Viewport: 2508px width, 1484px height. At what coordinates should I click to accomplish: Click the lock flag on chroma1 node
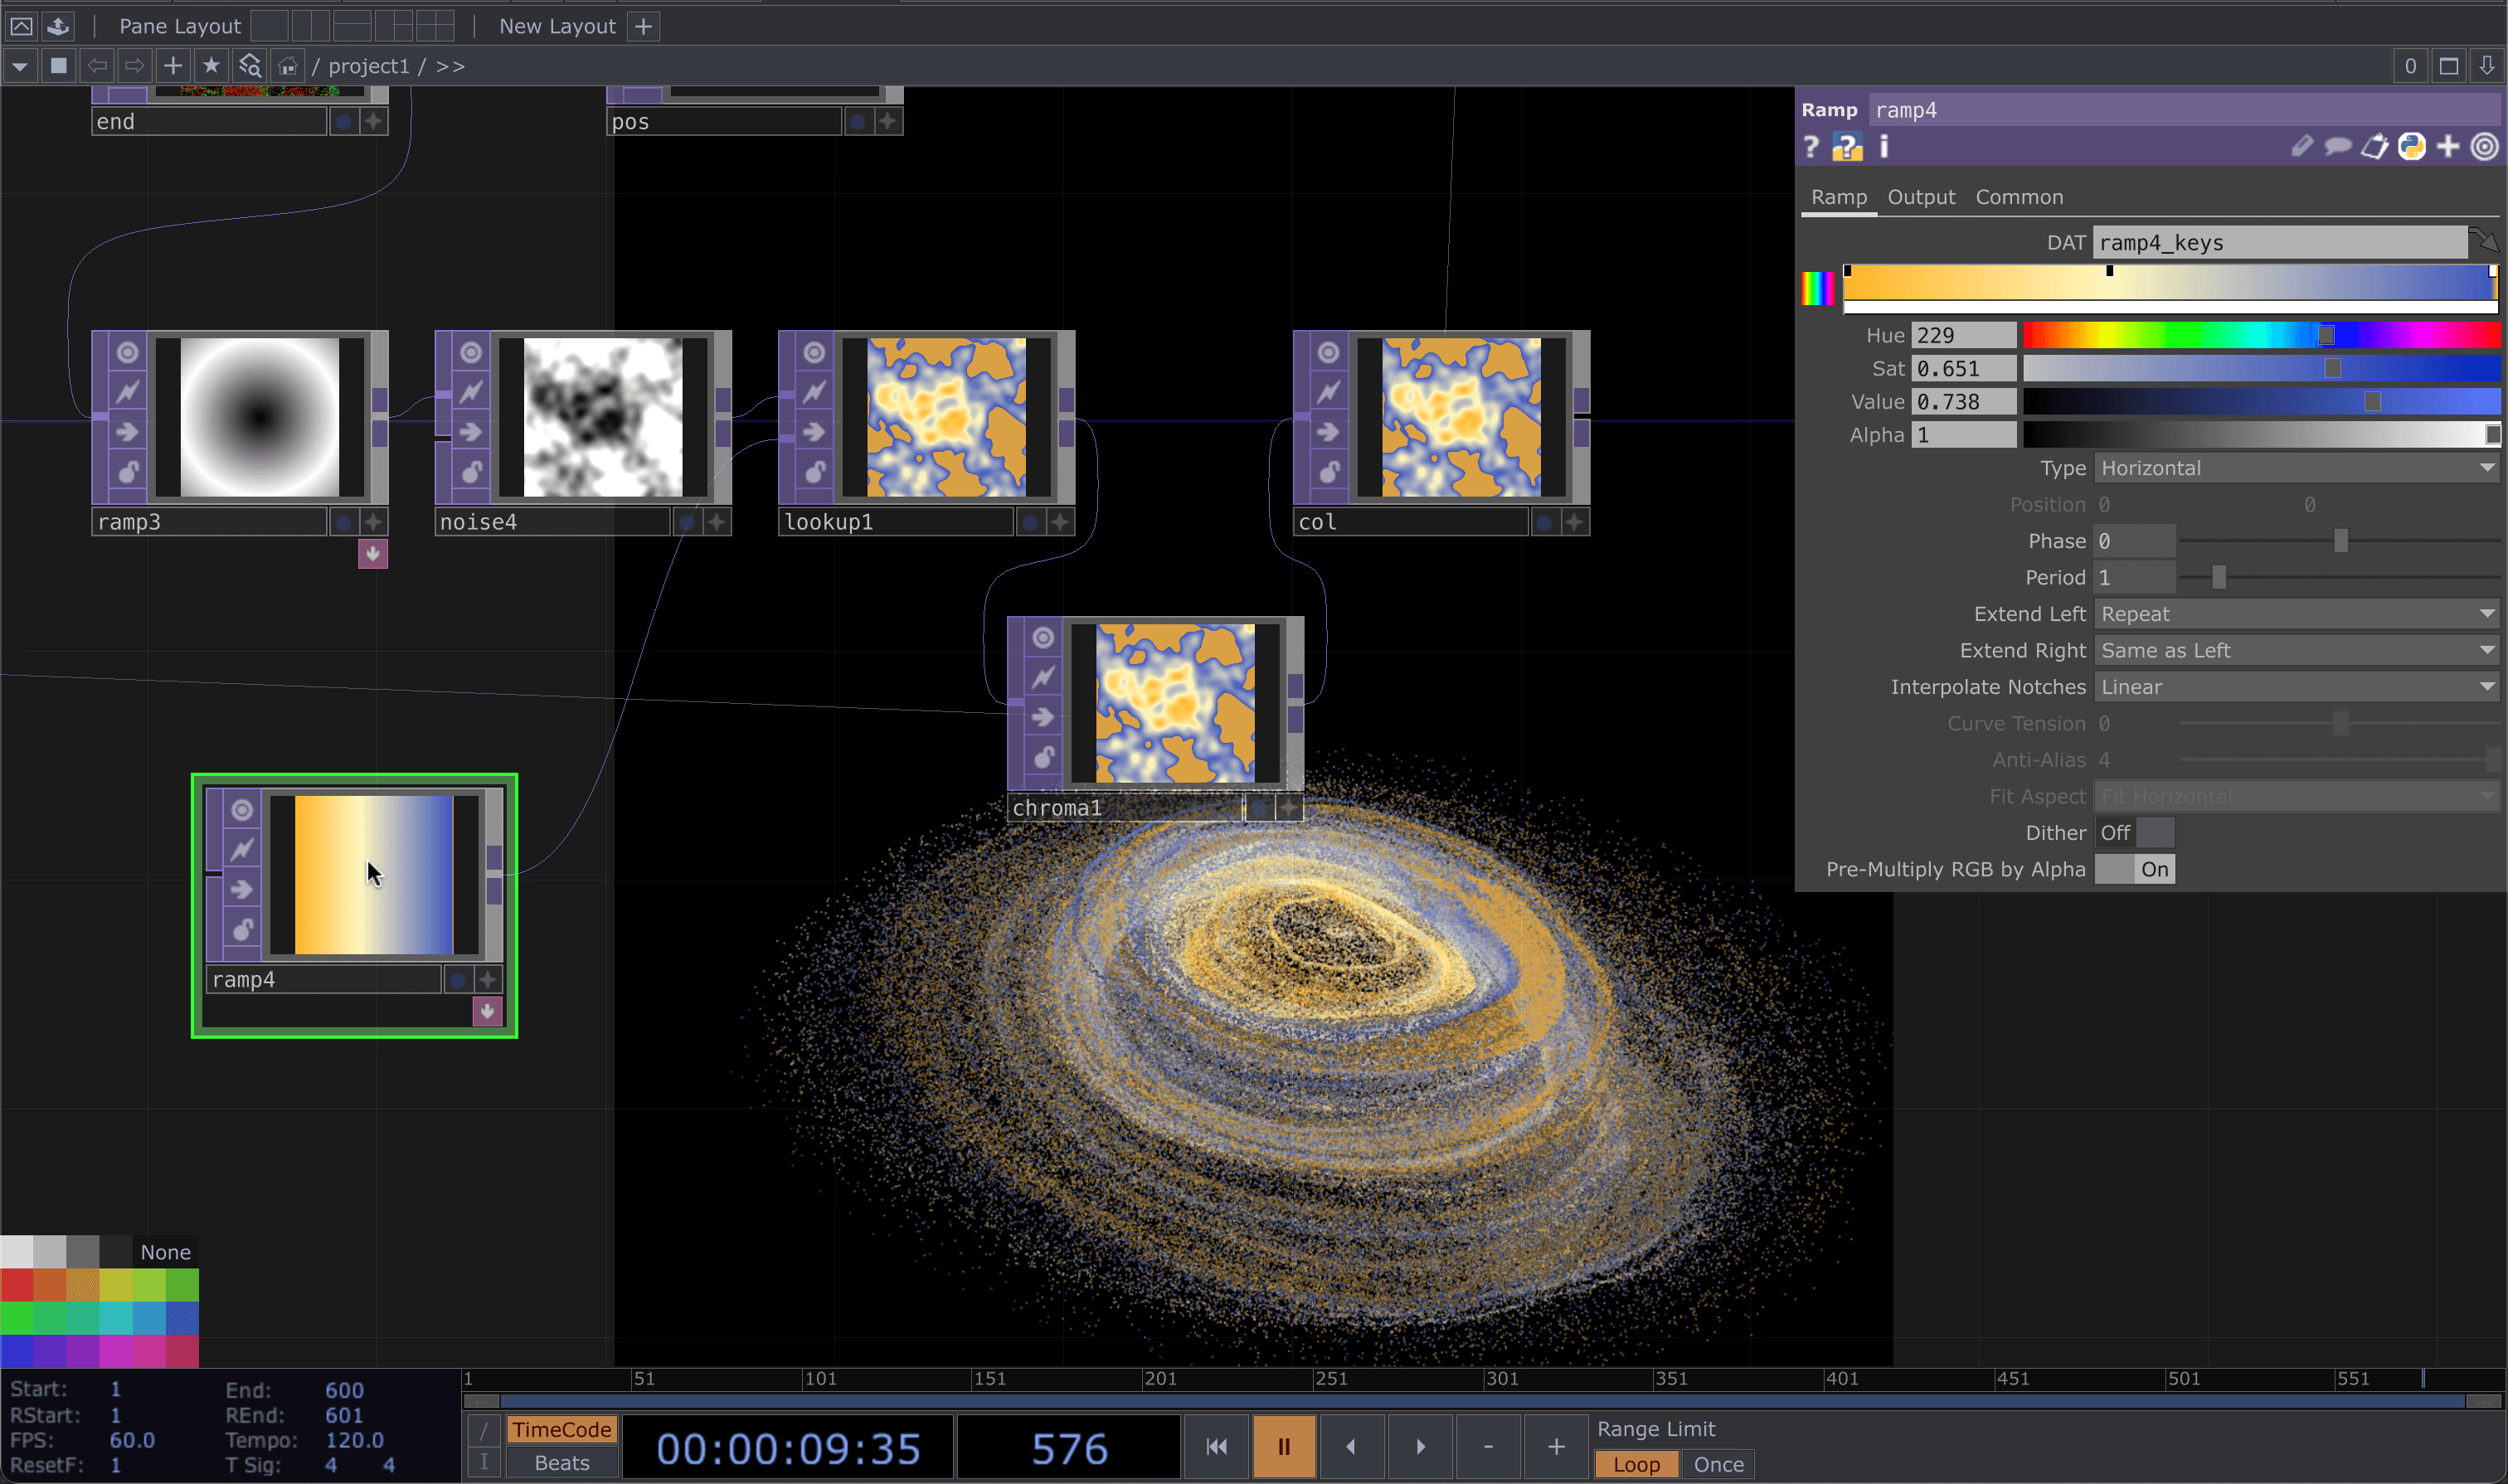click(x=1043, y=756)
